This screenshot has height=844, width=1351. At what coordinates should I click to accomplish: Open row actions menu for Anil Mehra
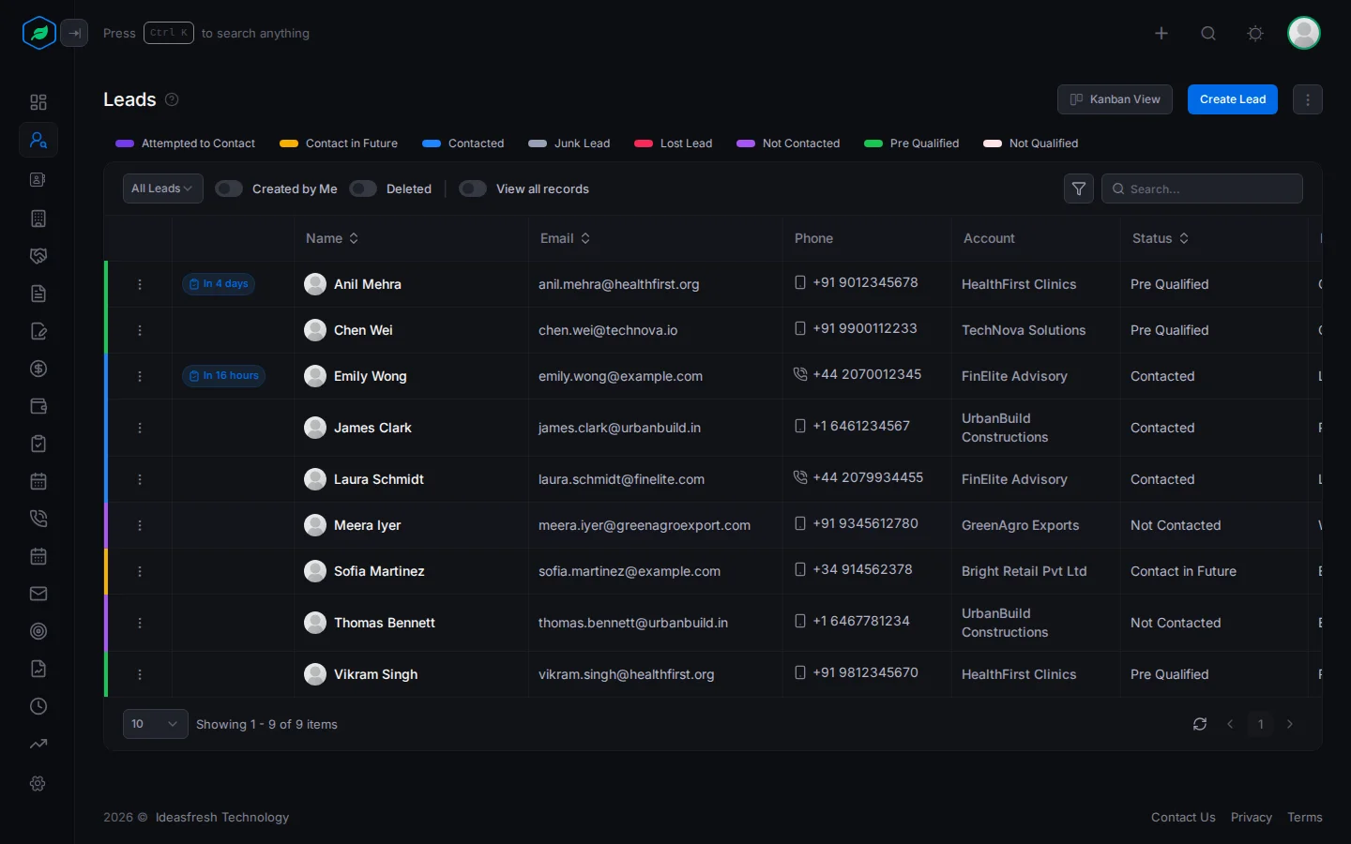(140, 284)
